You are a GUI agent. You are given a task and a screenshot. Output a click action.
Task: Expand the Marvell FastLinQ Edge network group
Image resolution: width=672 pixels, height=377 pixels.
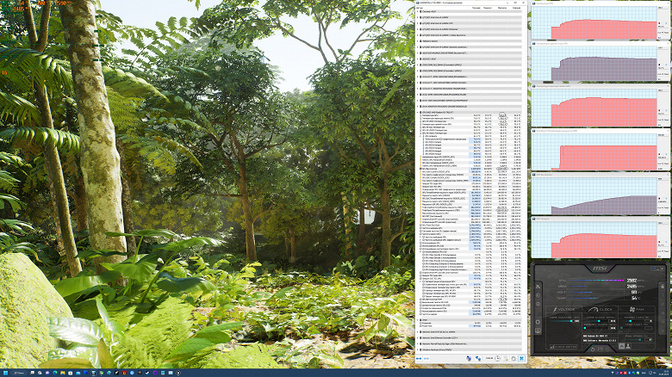418,344
